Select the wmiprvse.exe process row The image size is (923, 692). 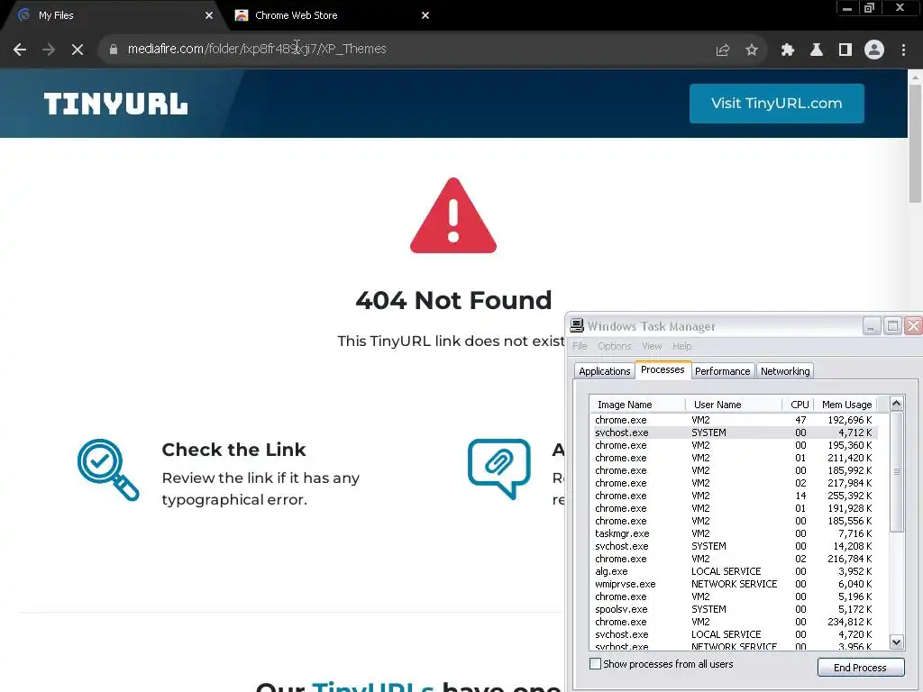click(734, 584)
